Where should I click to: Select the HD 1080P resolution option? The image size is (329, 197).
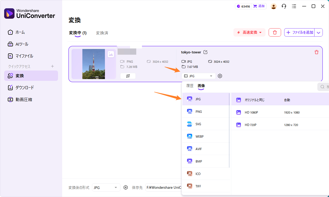click(251, 112)
